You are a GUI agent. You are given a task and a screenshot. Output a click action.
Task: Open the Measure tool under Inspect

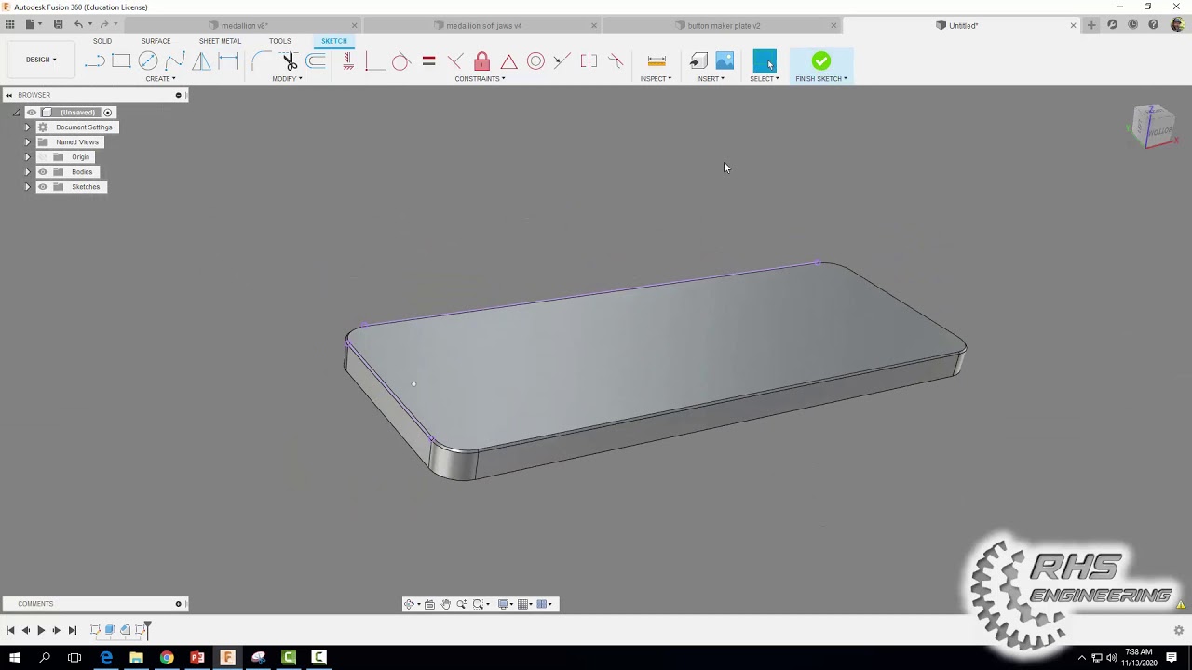tap(657, 61)
